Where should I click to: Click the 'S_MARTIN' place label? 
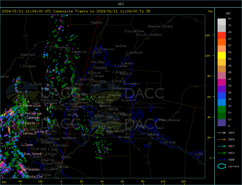click(x=111, y=109)
